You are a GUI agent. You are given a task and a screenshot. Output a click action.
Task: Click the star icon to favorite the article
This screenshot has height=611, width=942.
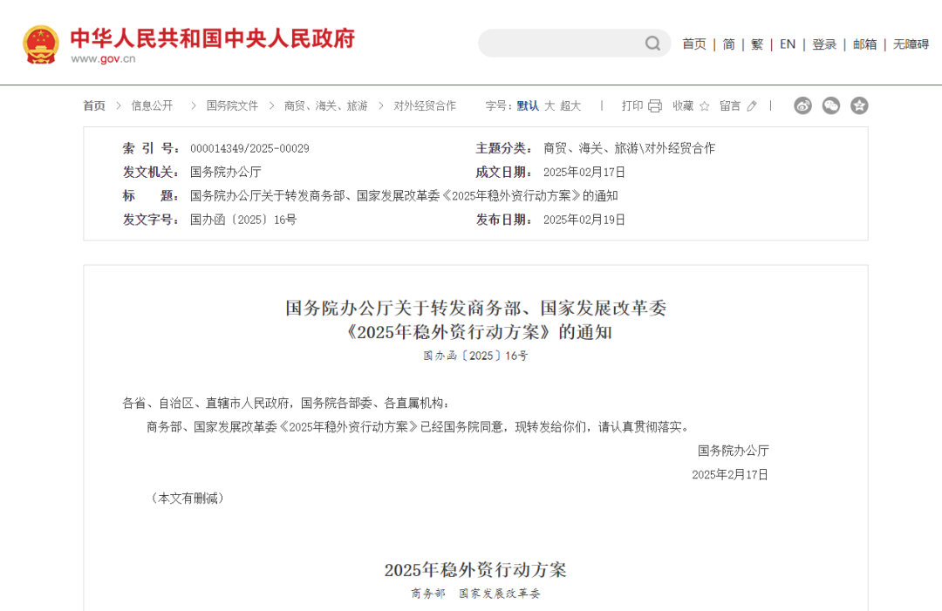click(705, 105)
